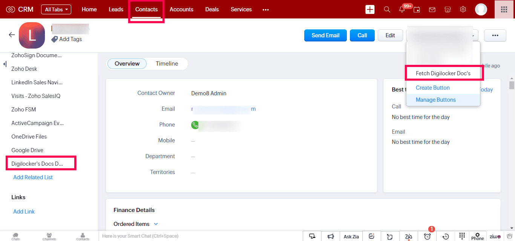The image size is (515, 241).
Task: View notifications bell with 99+ badge
Action: (x=402, y=9)
